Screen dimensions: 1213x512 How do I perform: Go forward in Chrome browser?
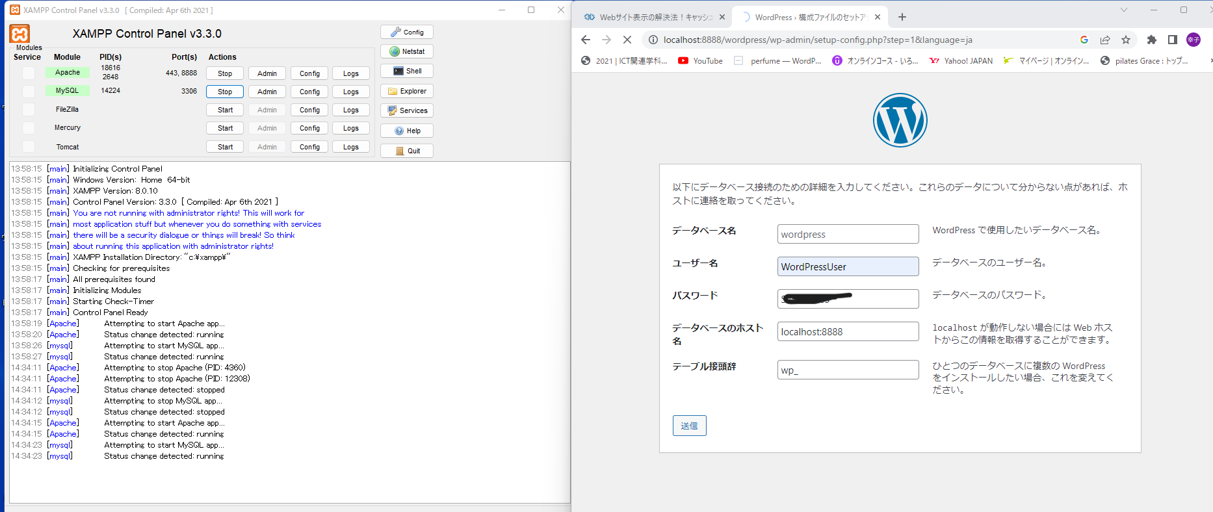(x=606, y=40)
